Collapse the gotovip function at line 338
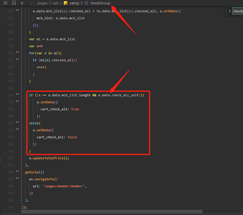 click(17, 172)
